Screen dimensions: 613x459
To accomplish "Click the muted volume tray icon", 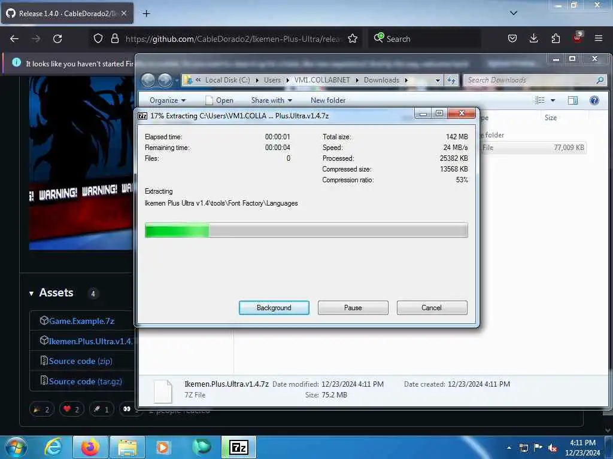I will point(553,448).
